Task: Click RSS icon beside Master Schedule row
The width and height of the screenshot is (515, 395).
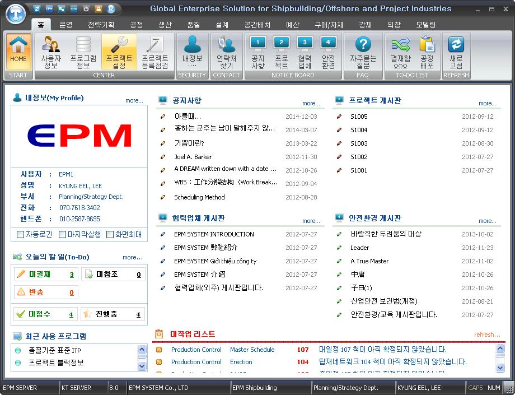Action: 159,350
